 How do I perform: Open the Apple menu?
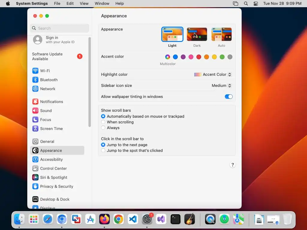[x=8, y=4]
